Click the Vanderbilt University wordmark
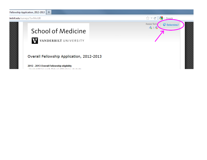The width and height of the screenshot is (207, 160). pos(62,41)
